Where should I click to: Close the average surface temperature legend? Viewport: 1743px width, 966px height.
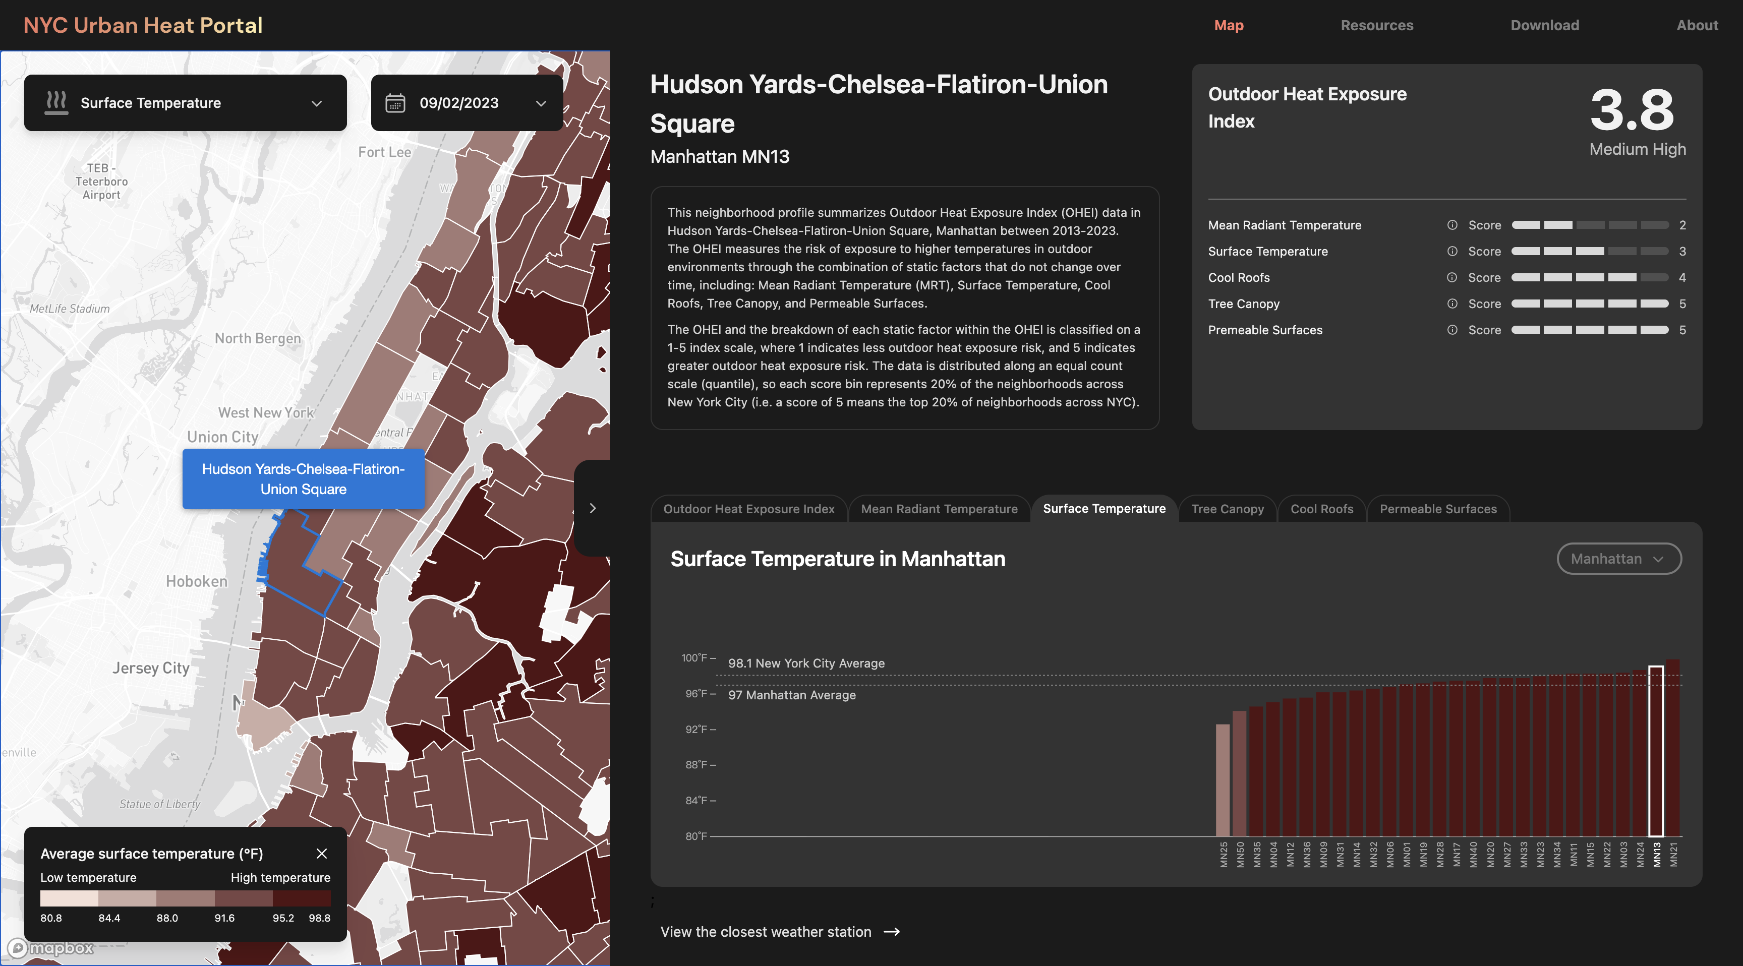[x=321, y=854]
